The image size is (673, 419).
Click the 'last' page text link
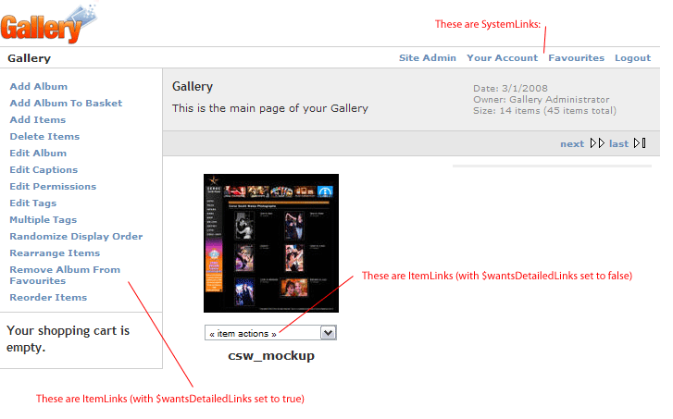(618, 143)
